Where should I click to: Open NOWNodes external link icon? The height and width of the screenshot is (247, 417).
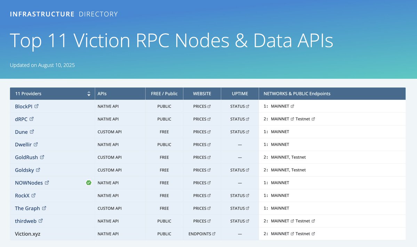47,182
